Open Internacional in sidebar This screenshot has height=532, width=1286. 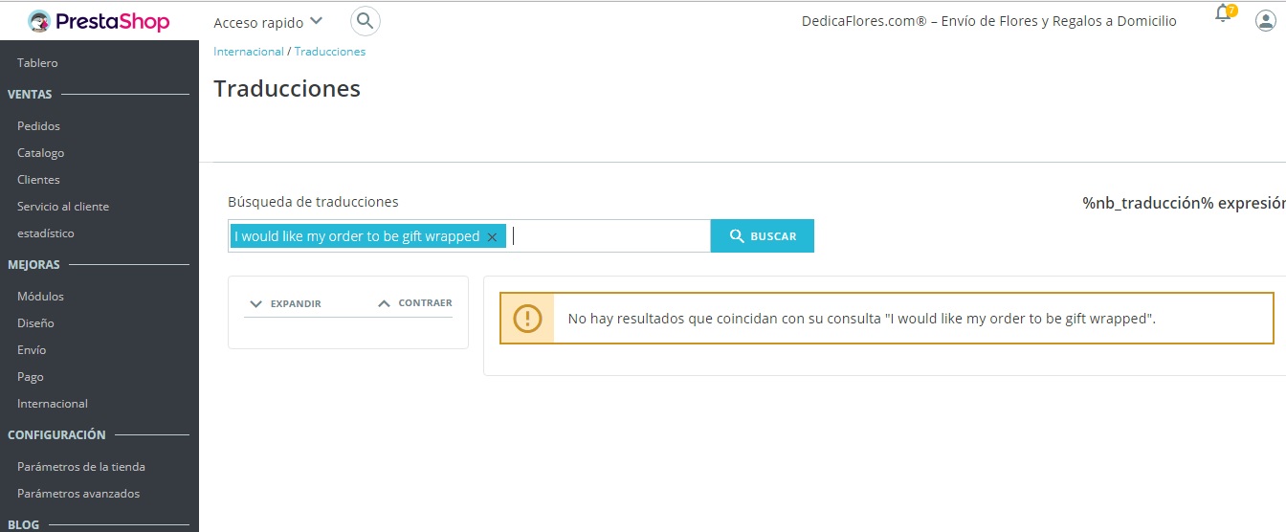pyautogui.click(x=53, y=404)
